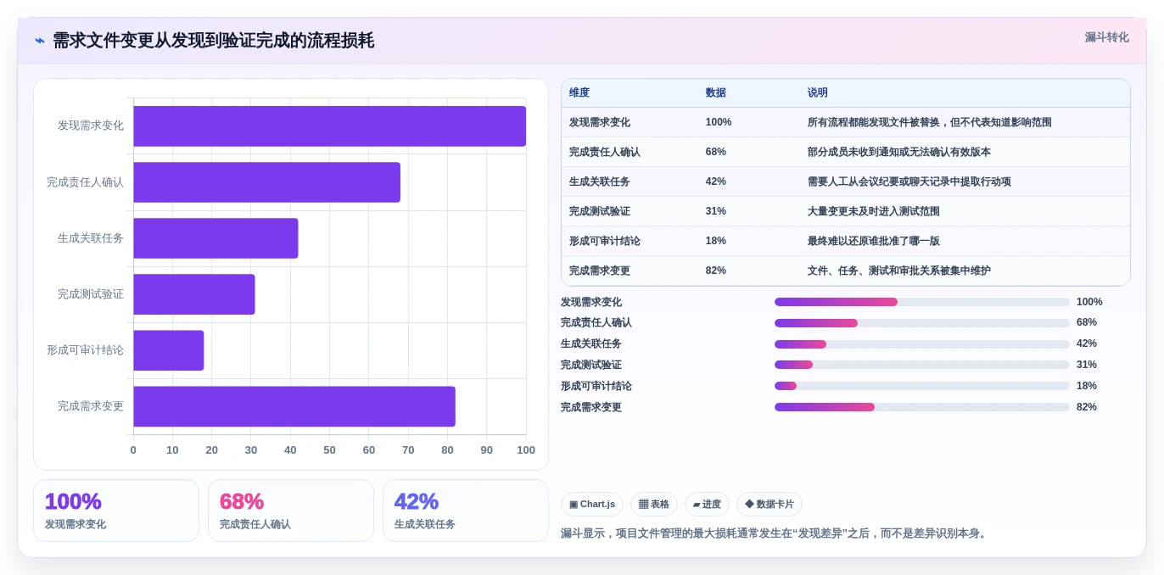
Task: Click the 82% value in the table
Action: pyautogui.click(x=716, y=271)
